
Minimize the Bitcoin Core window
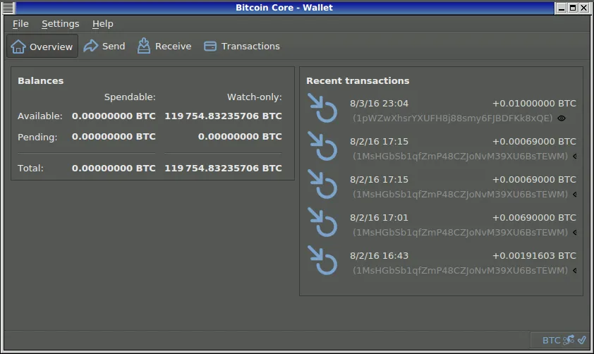[562, 8]
